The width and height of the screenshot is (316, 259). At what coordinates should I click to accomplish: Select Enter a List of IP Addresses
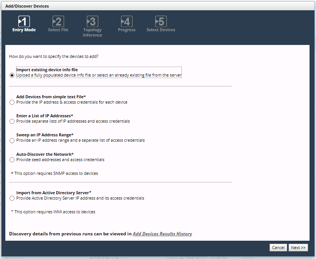click(x=12, y=122)
